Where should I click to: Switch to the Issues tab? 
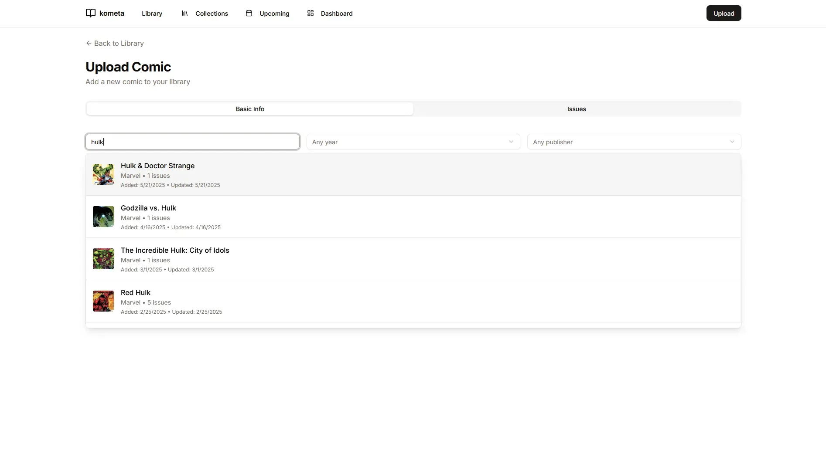[x=577, y=109]
